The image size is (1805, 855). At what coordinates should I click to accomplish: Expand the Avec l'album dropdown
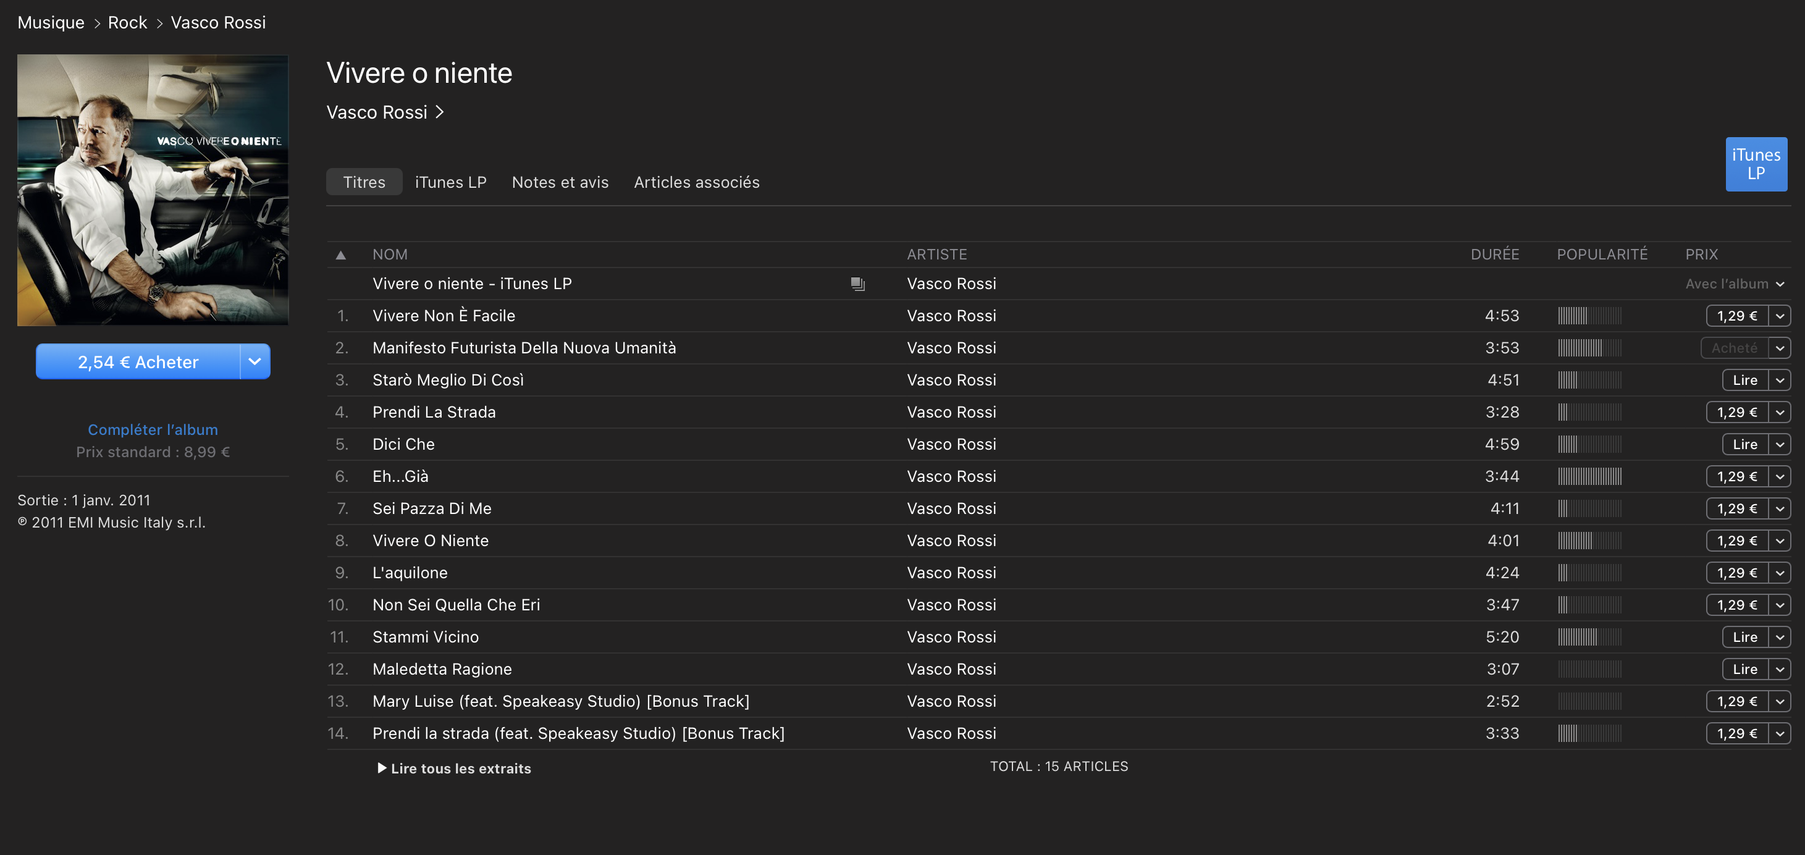click(1780, 284)
